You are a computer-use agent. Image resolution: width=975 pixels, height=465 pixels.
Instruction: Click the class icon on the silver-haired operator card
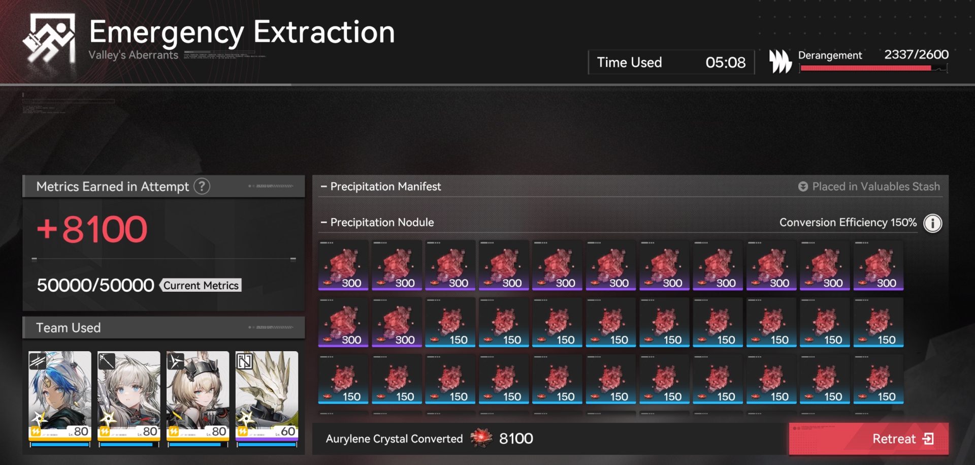pos(107,360)
